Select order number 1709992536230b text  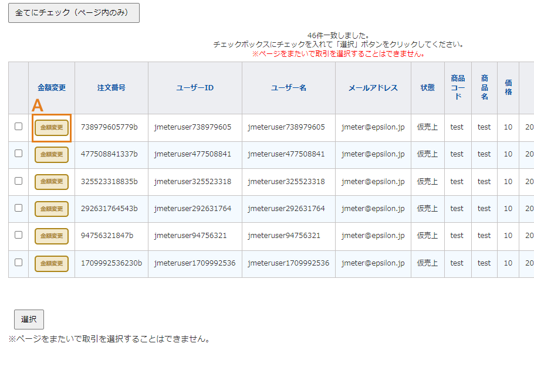pyautogui.click(x=111, y=263)
